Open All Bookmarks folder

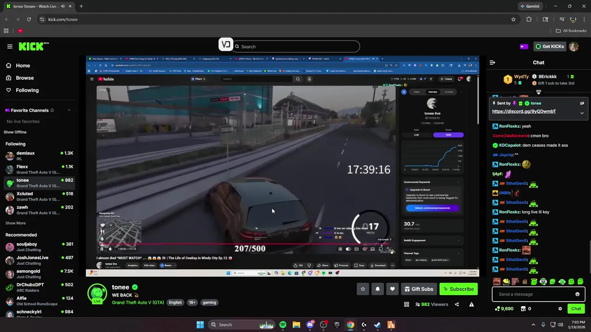[571, 31]
